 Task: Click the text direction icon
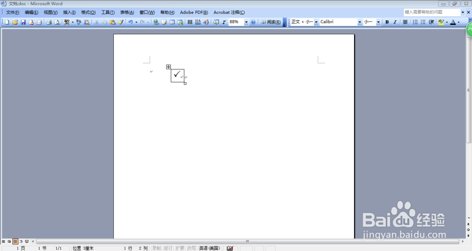pyautogui.click(x=198, y=22)
